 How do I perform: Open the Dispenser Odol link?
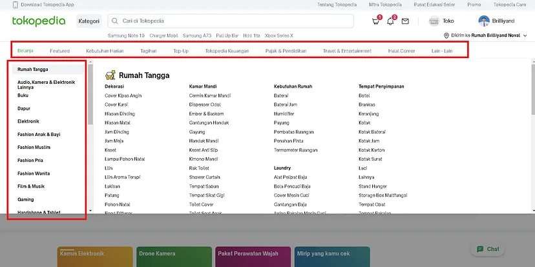point(205,105)
